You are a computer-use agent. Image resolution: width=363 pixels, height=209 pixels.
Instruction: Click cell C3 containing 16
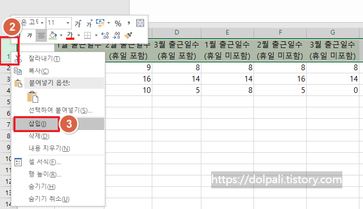pyautogui.click(x=129, y=79)
